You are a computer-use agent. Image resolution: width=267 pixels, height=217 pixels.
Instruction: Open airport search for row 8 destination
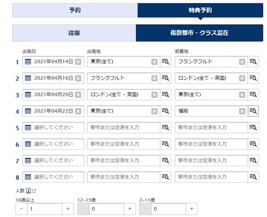pyautogui.click(x=253, y=177)
